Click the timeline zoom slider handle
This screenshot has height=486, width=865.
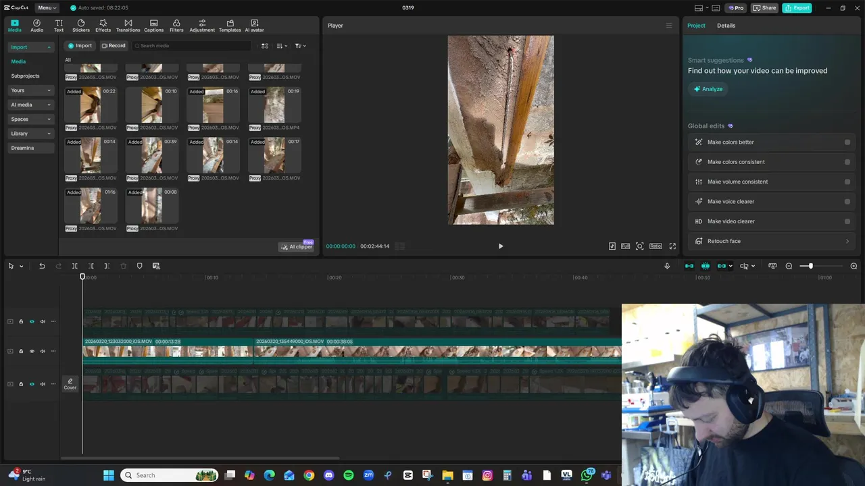[x=810, y=266]
